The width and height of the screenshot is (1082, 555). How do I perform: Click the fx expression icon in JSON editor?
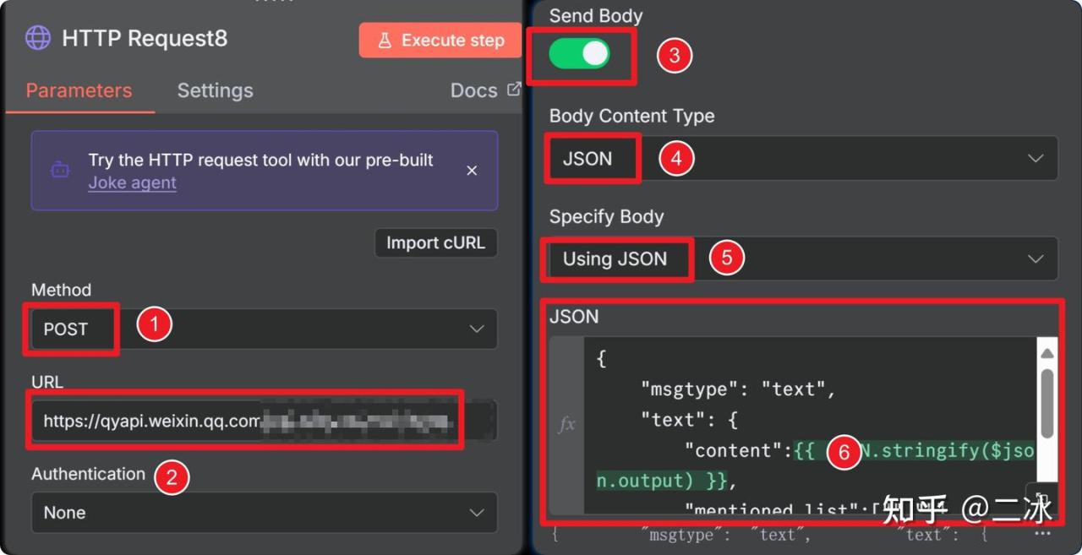coord(566,424)
